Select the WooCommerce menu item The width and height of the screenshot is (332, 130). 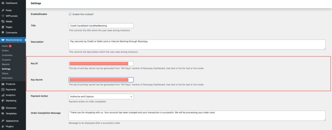(13, 40)
